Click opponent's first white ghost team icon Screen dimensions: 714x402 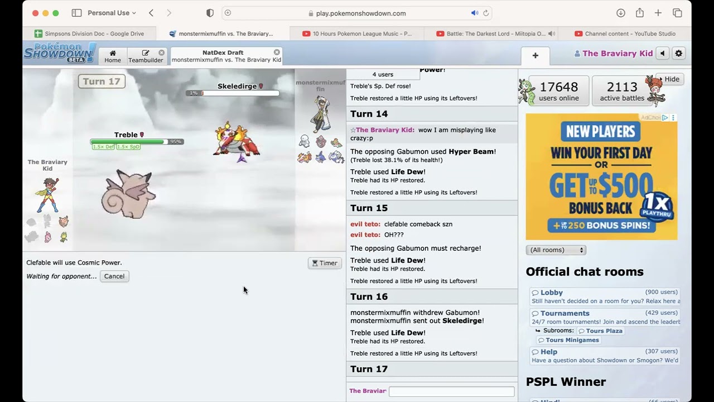pos(304,141)
